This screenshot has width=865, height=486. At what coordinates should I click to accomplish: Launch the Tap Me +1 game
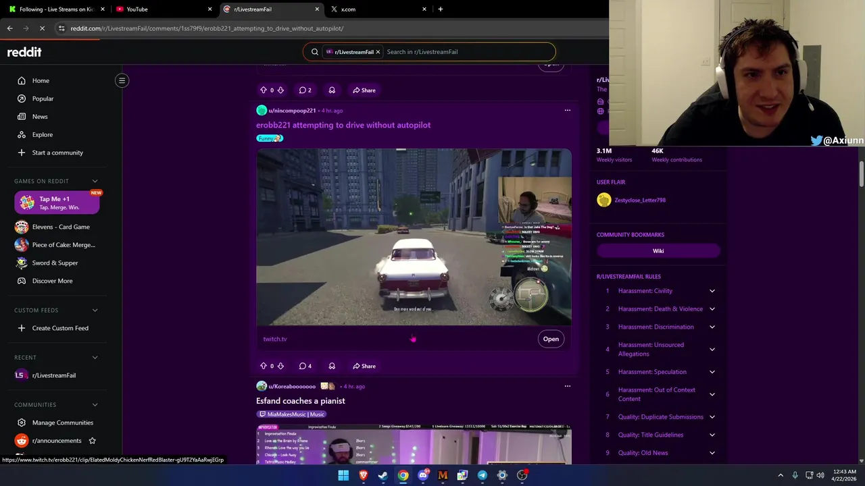click(x=57, y=202)
